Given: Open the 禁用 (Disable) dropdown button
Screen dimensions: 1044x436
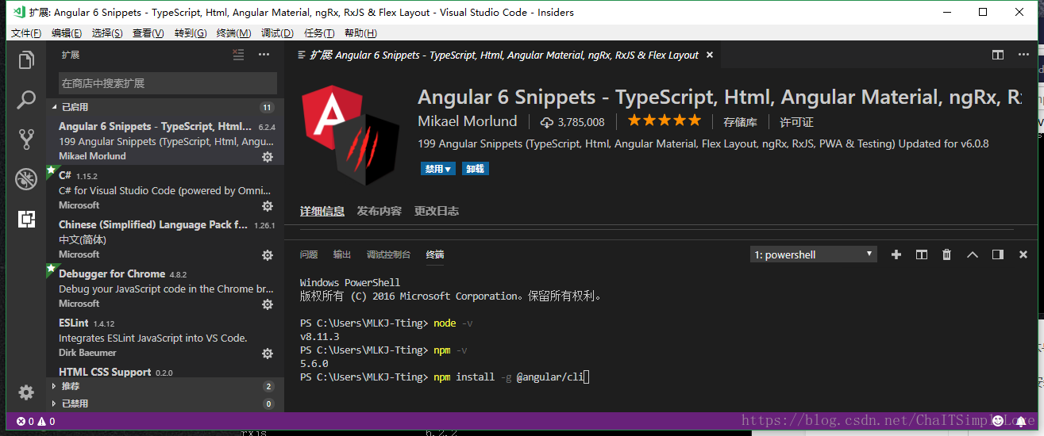Looking at the screenshot, I should 439,169.
